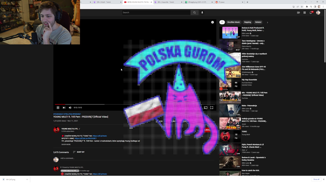The width and height of the screenshot is (326, 183).
Task: Open the downloaded png file options arrow
Action: tap(27, 179)
